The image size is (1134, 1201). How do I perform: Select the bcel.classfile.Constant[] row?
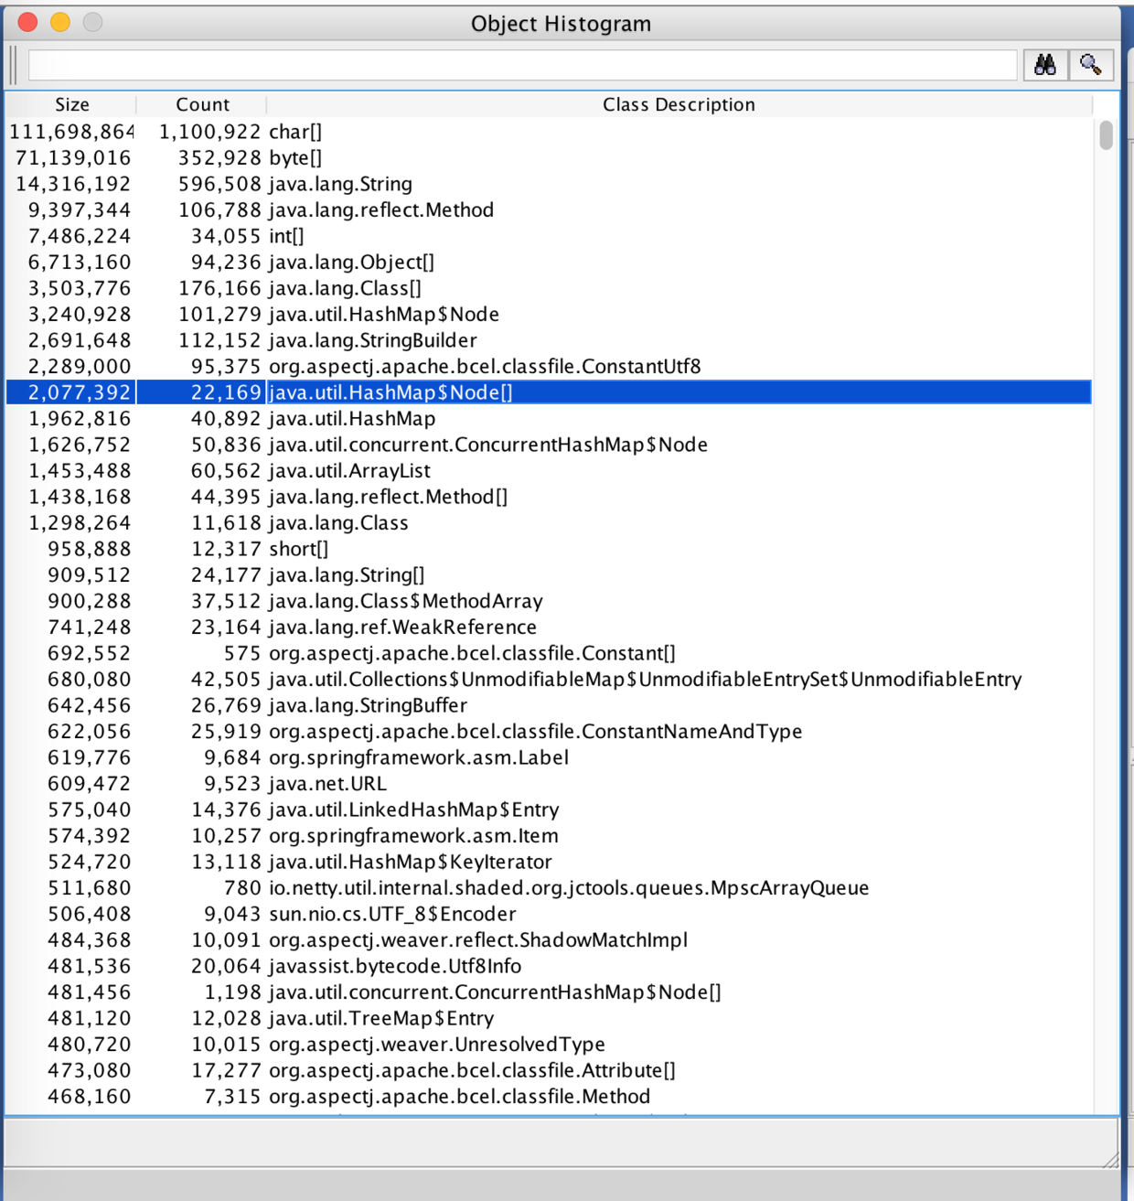[549, 653]
